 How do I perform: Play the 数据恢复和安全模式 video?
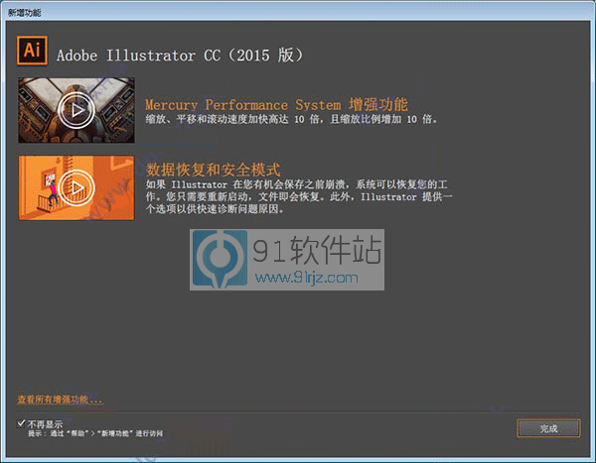76,184
